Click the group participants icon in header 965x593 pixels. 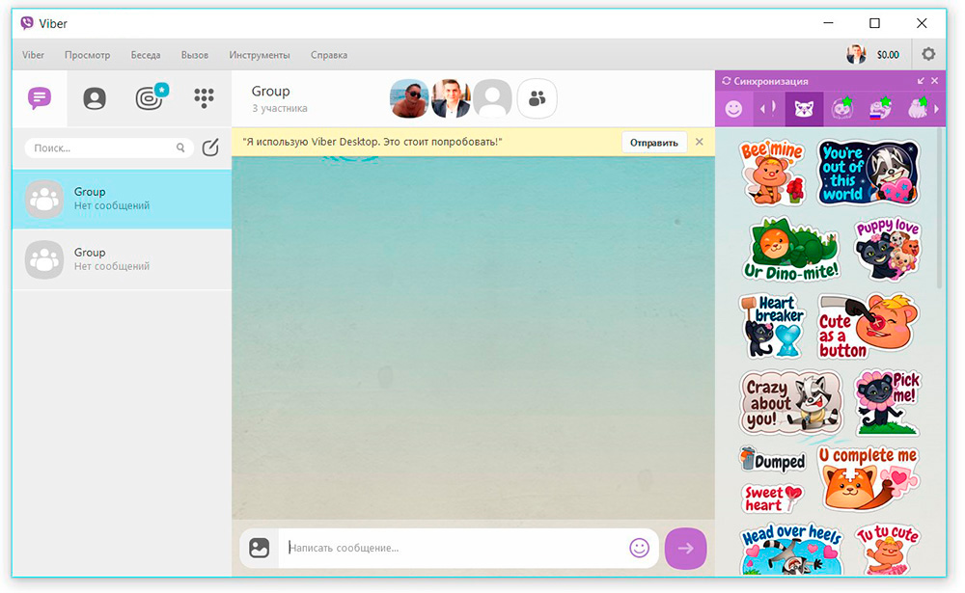(x=538, y=98)
